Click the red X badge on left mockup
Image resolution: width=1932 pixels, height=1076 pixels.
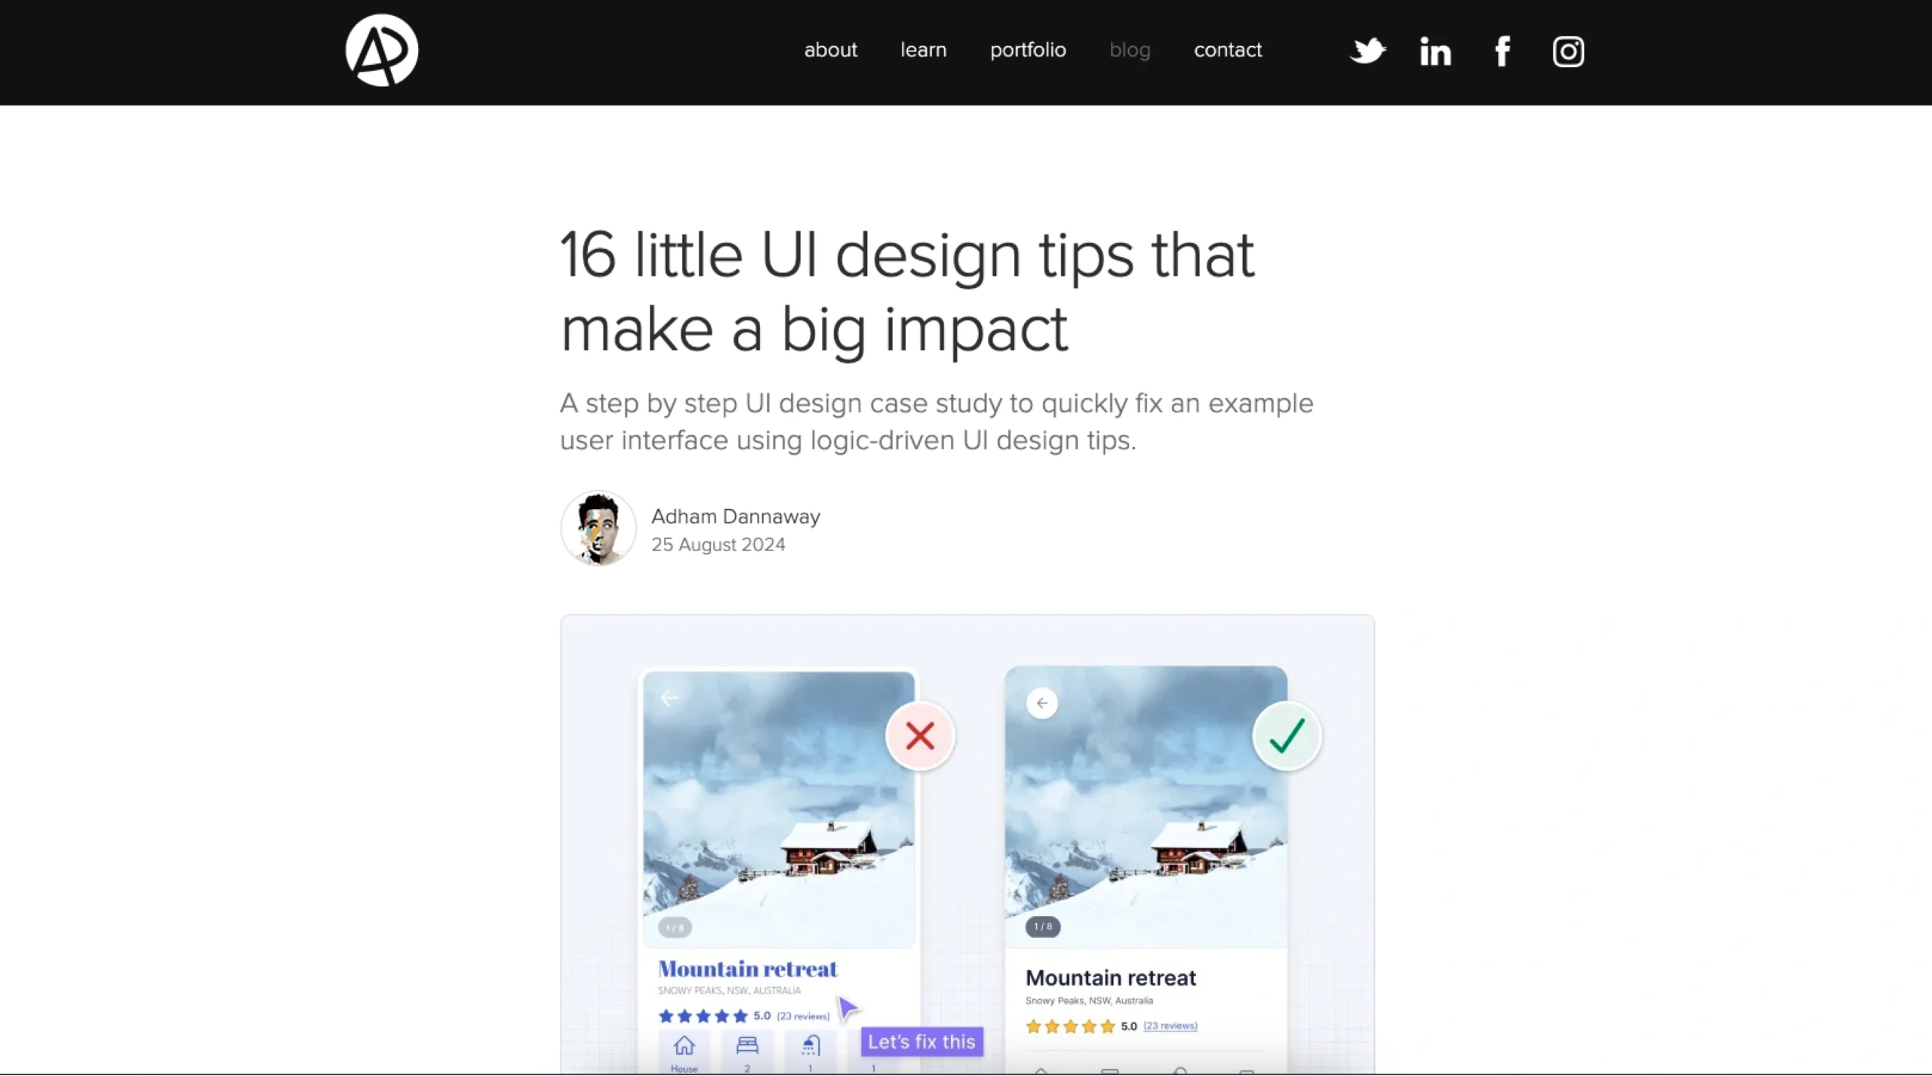point(920,736)
